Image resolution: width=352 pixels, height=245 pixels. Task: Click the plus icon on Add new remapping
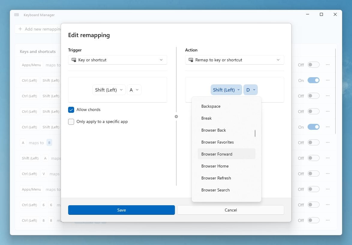click(x=20, y=29)
